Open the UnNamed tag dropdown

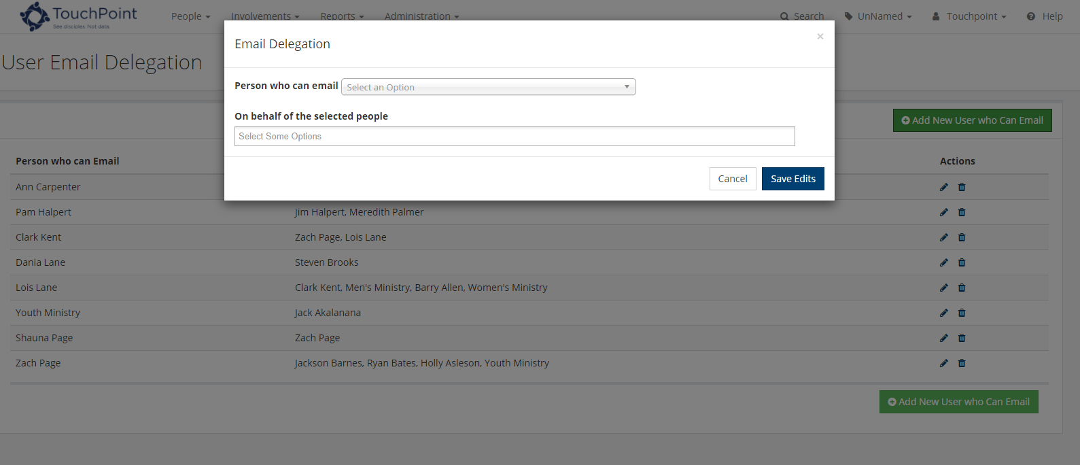(878, 16)
